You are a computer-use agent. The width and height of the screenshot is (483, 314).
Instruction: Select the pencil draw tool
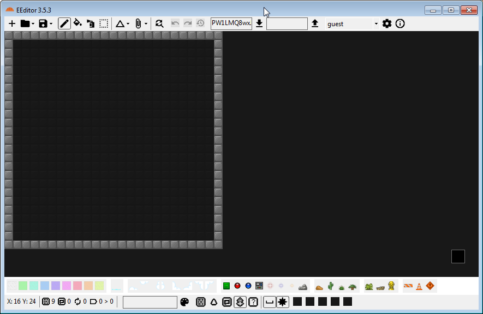click(x=64, y=23)
